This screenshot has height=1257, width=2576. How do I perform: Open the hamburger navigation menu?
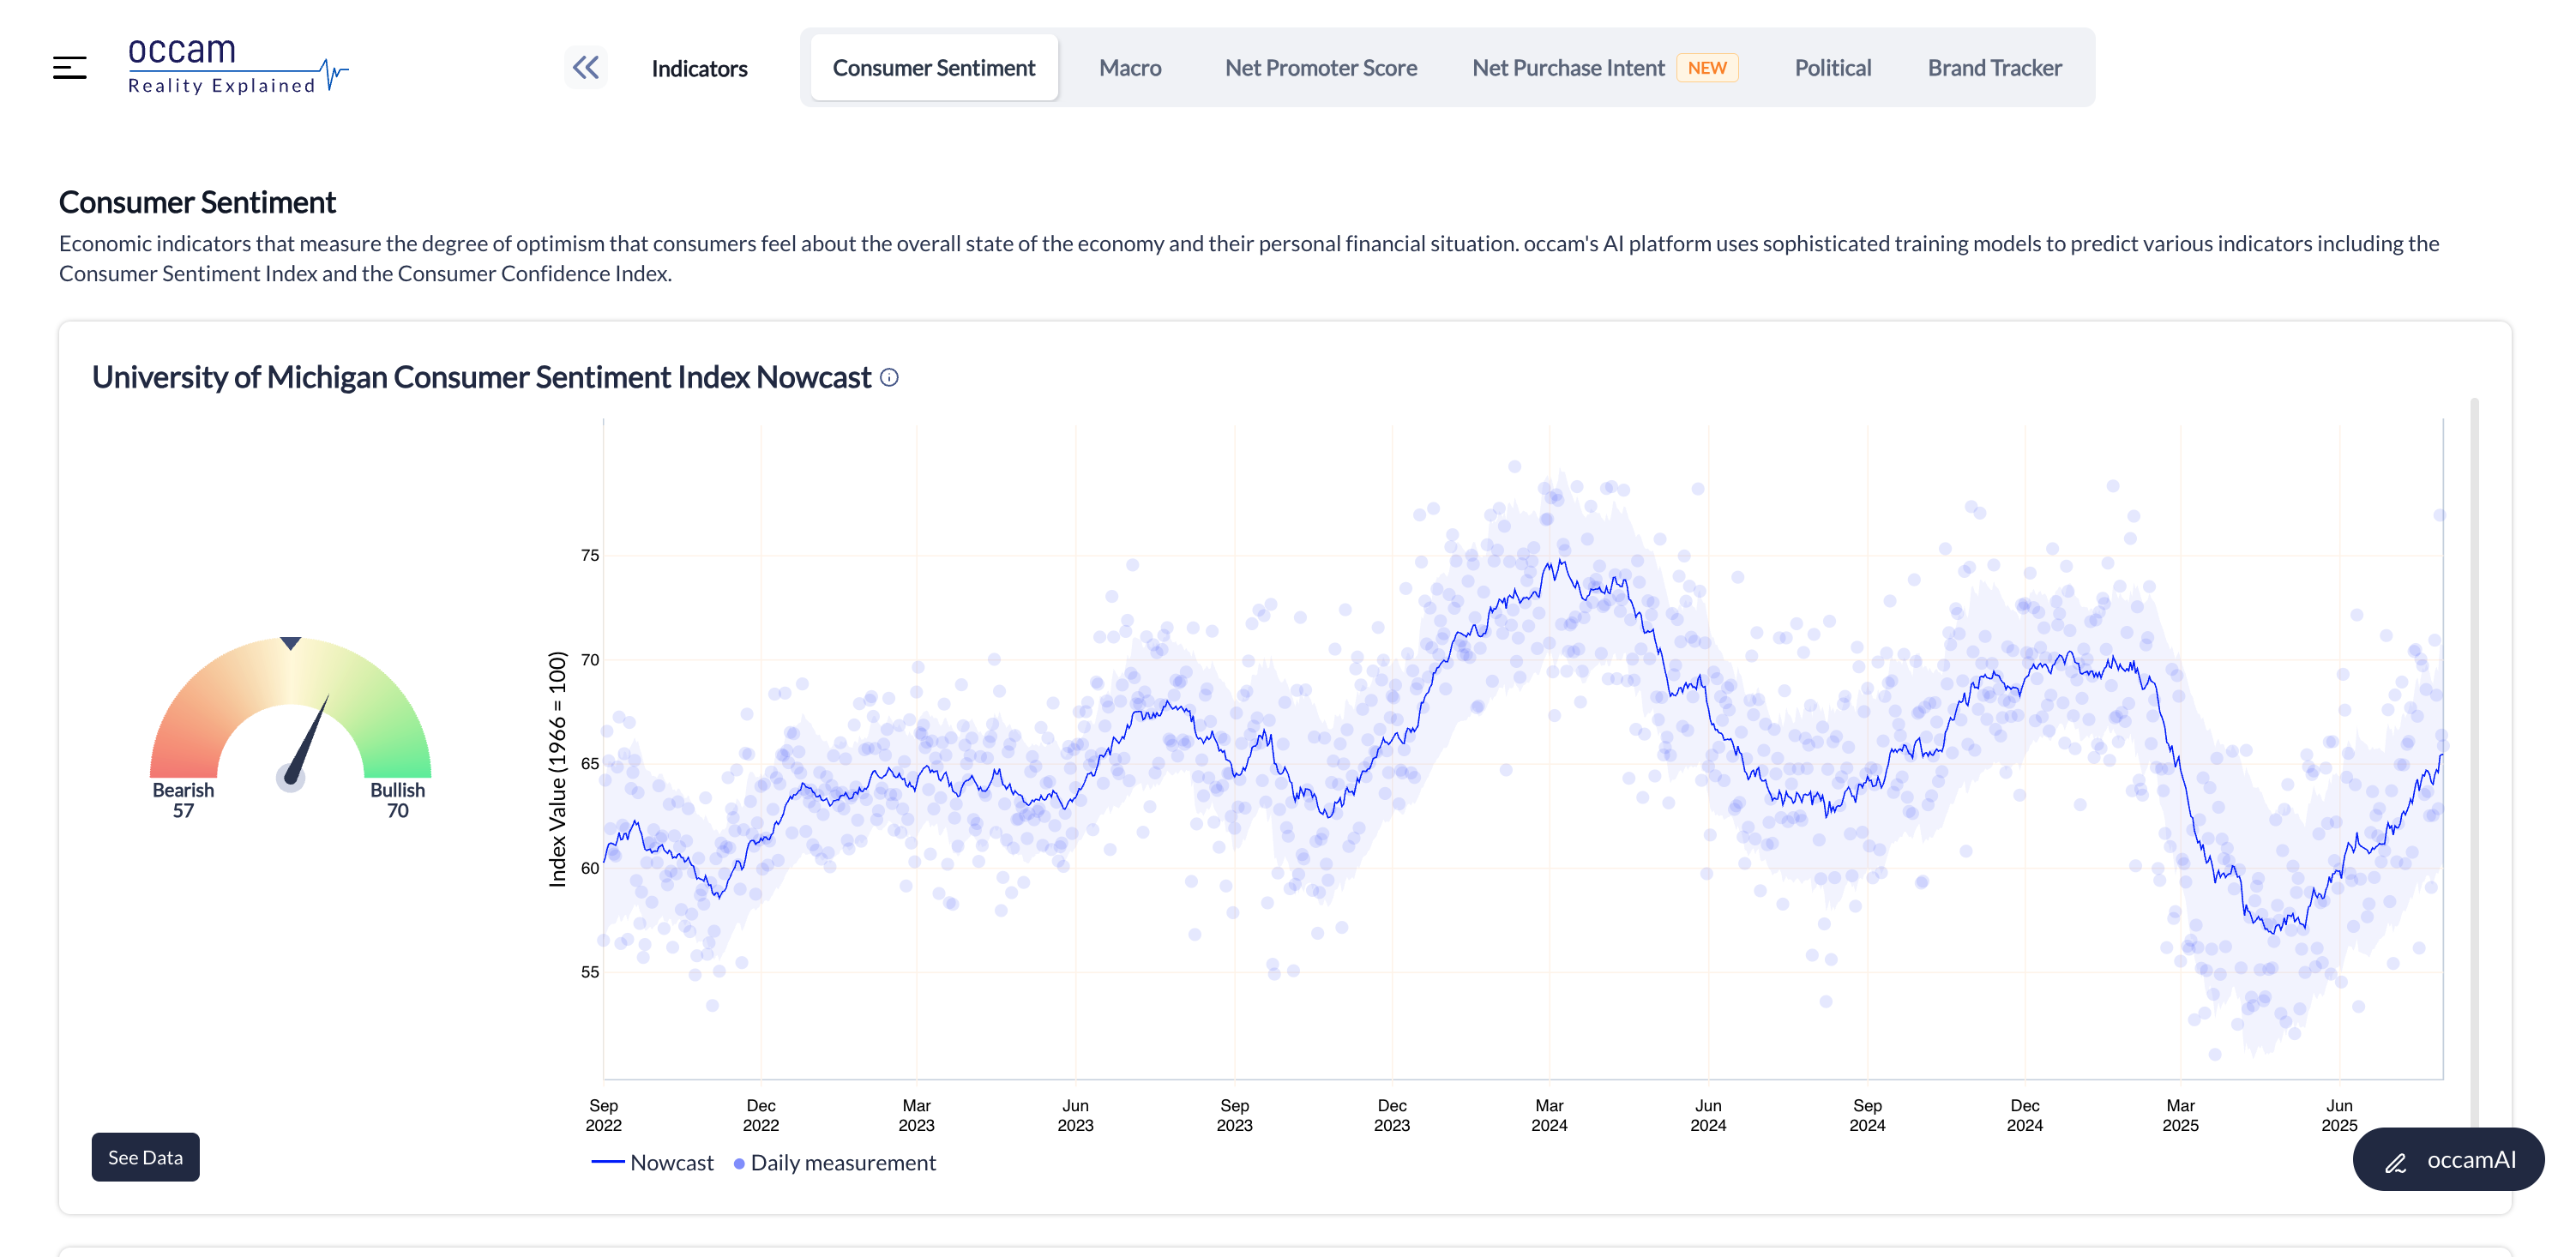click(69, 68)
